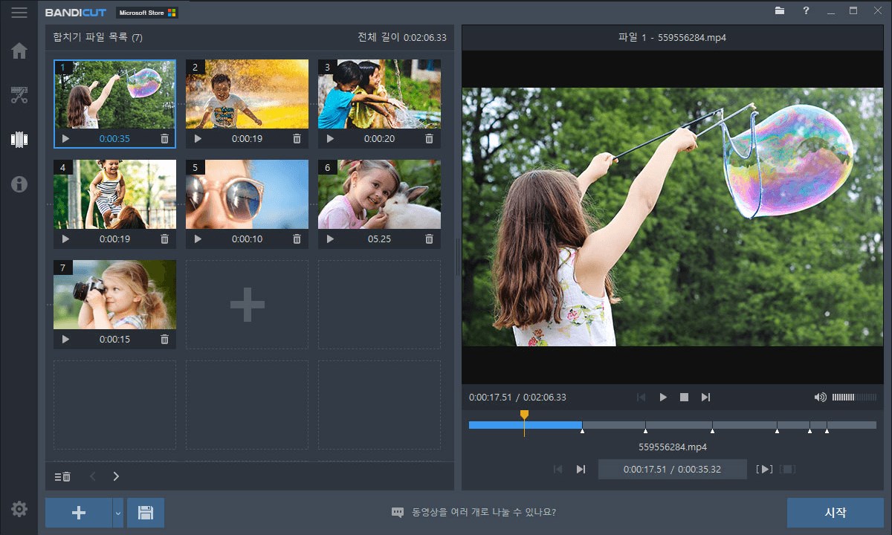Open the Microsoft Store badge link

pos(147,13)
